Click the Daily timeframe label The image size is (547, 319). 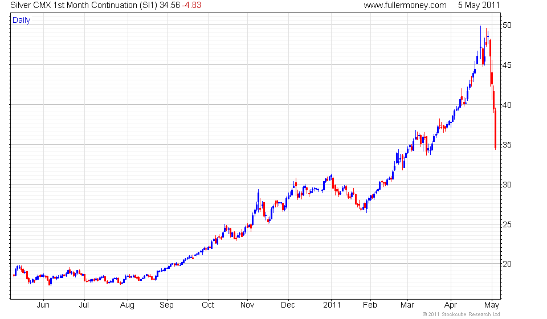(x=21, y=20)
